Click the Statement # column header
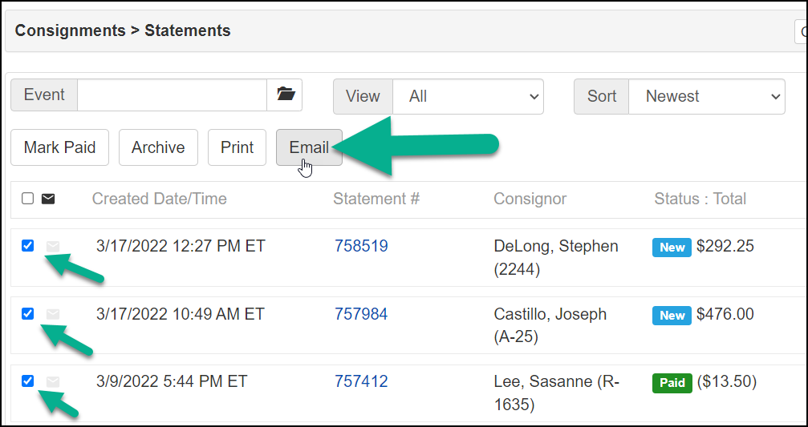 coord(376,199)
